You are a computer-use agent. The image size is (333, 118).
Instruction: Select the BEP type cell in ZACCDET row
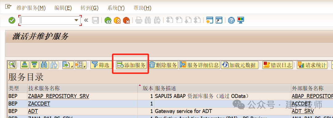point(18,104)
